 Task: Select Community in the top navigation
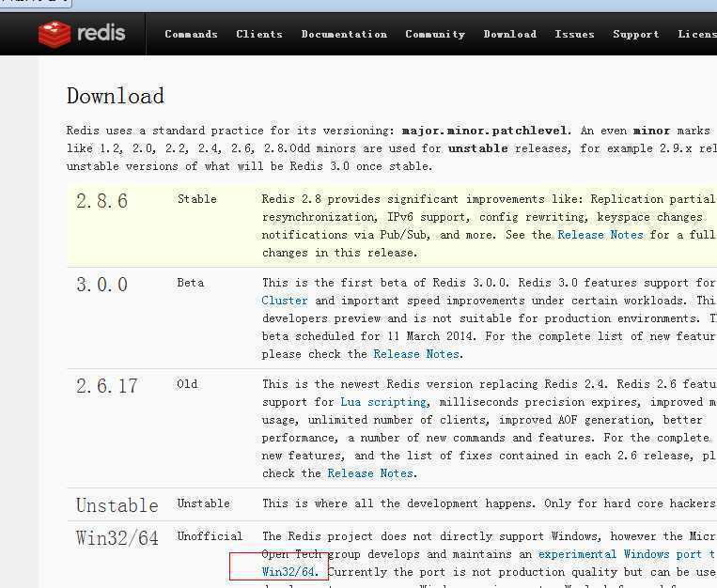coord(435,35)
